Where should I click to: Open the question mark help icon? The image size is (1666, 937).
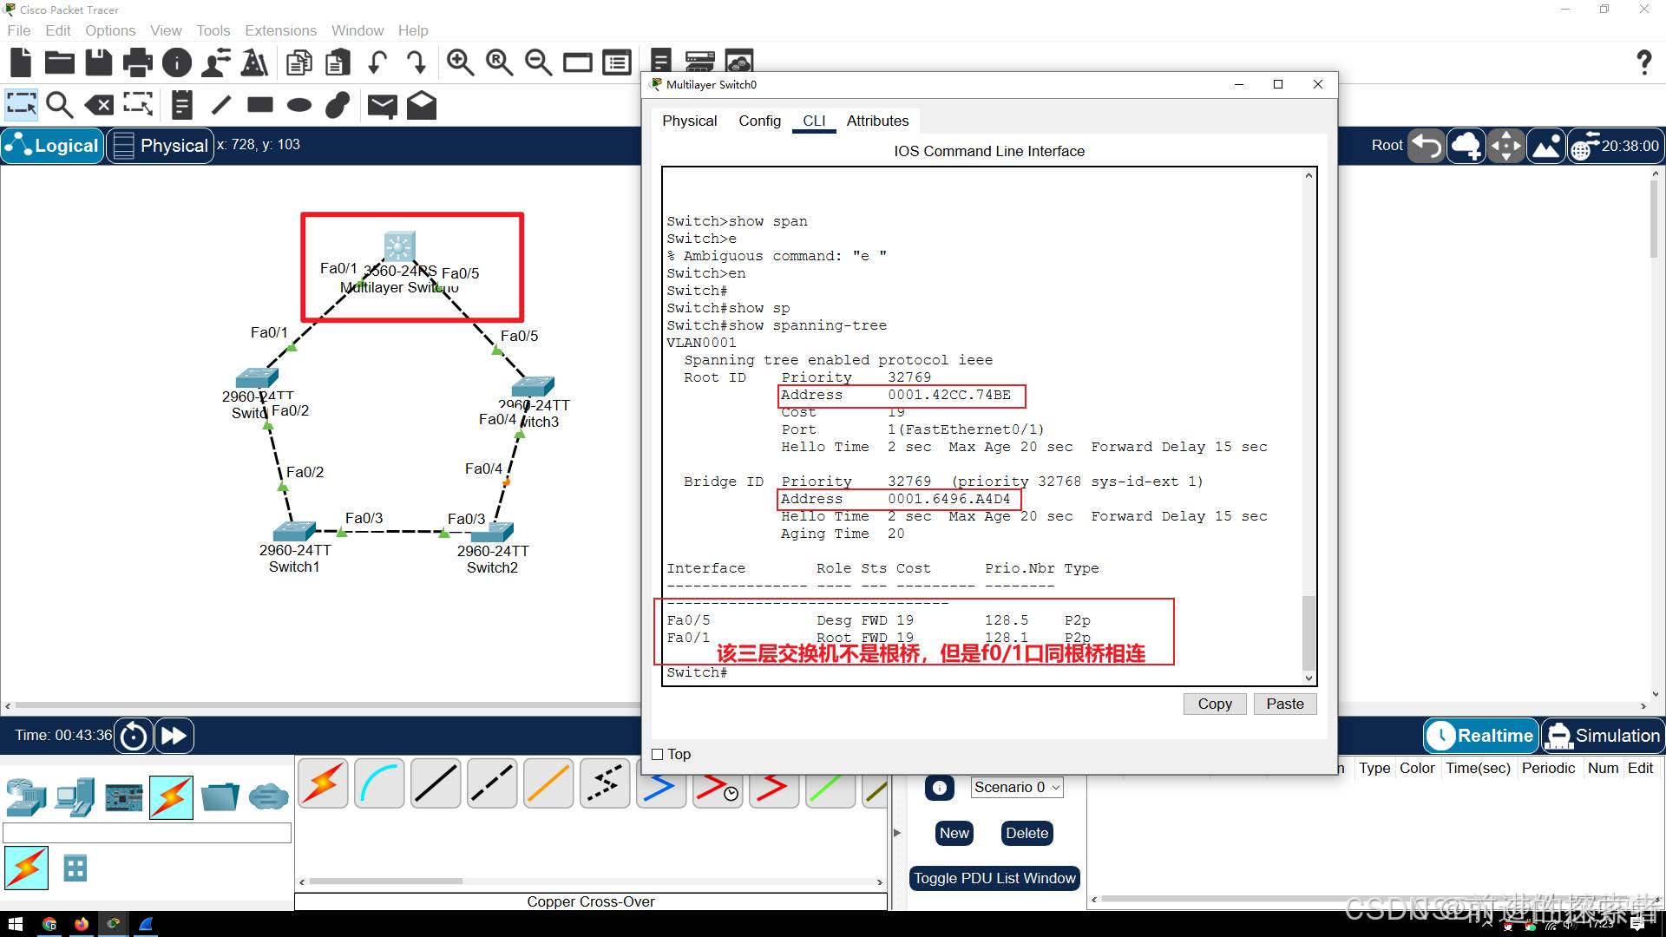point(1643,62)
